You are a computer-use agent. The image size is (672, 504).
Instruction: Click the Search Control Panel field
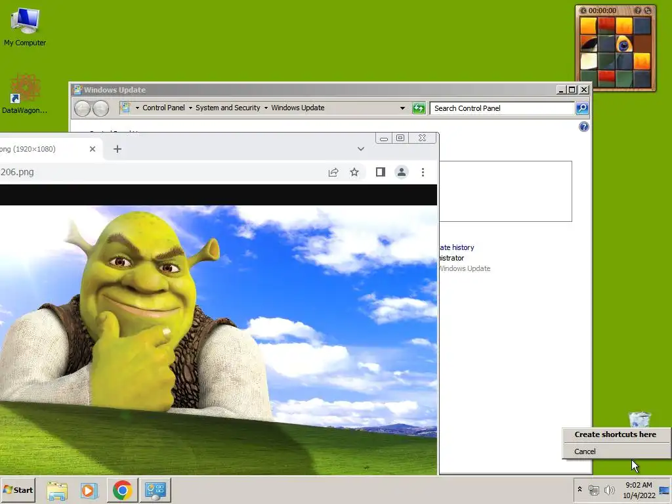[x=502, y=108]
